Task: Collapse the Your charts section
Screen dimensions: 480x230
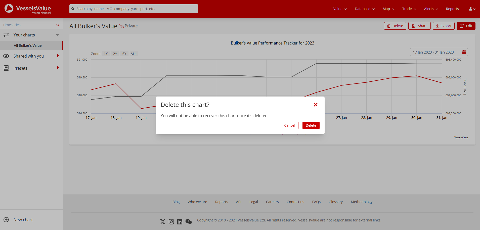Action: tap(57, 35)
